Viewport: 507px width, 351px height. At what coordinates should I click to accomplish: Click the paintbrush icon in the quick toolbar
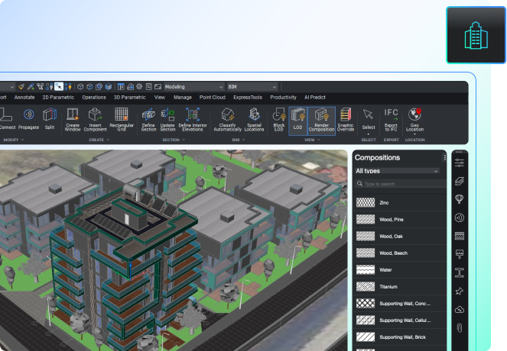click(21, 86)
